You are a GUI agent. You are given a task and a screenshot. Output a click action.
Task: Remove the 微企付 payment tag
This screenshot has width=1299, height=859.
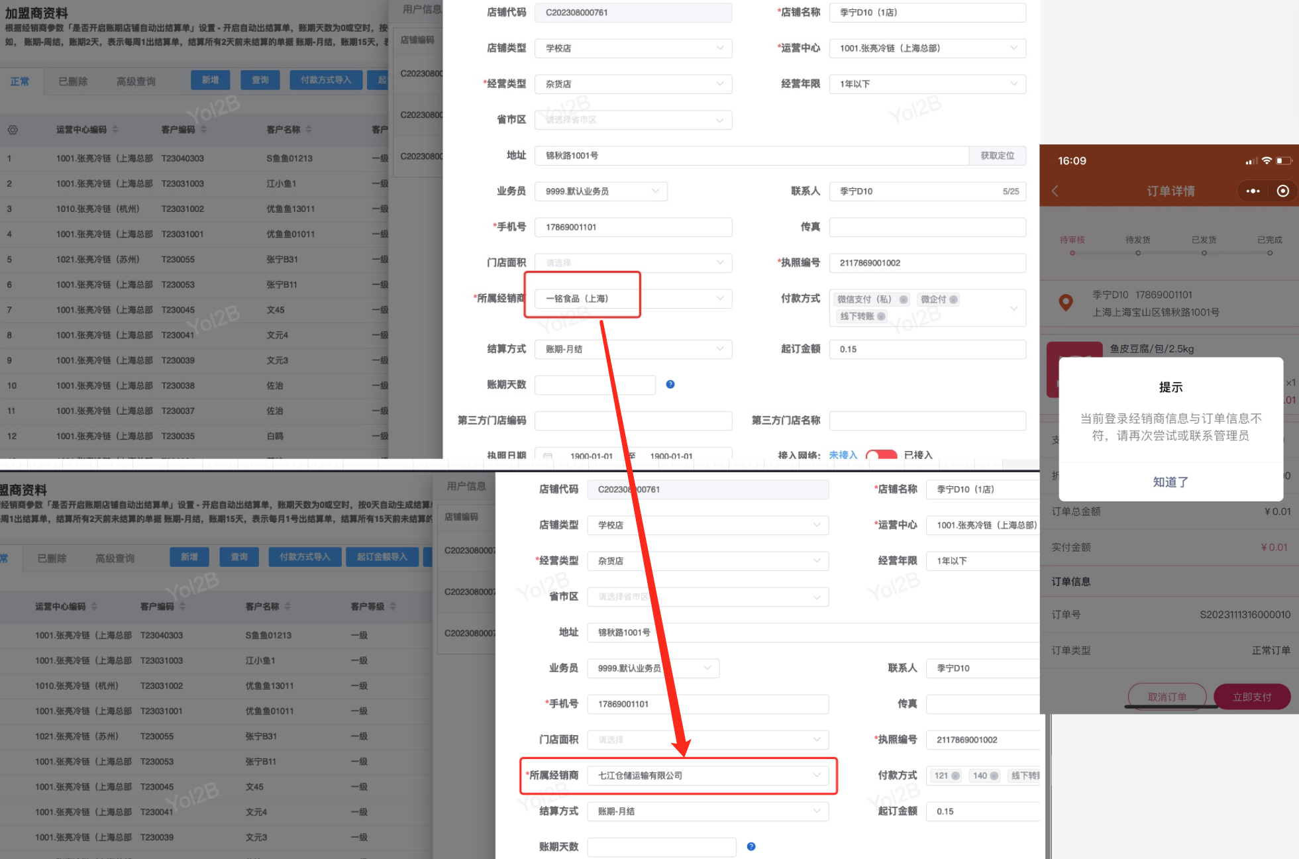pyautogui.click(x=953, y=299)
